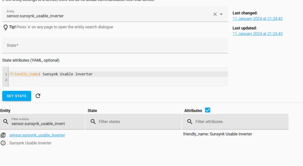Click the lightbulb Tip icon
303x166 pixels.
point(5,27)
